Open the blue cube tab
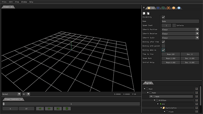203x114 pixels. pos(179,8)
